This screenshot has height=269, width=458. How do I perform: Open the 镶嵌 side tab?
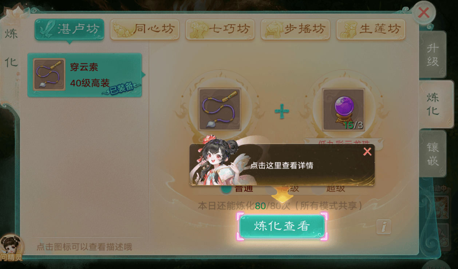pos(433,153)
